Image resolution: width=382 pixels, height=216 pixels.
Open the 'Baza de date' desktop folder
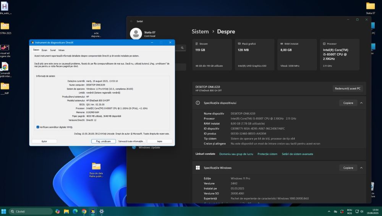[96, 166]
